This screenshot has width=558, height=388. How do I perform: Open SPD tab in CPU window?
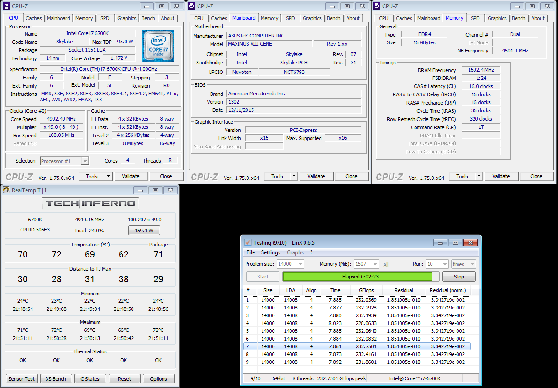pyautogui.click(x=105, y=18)
